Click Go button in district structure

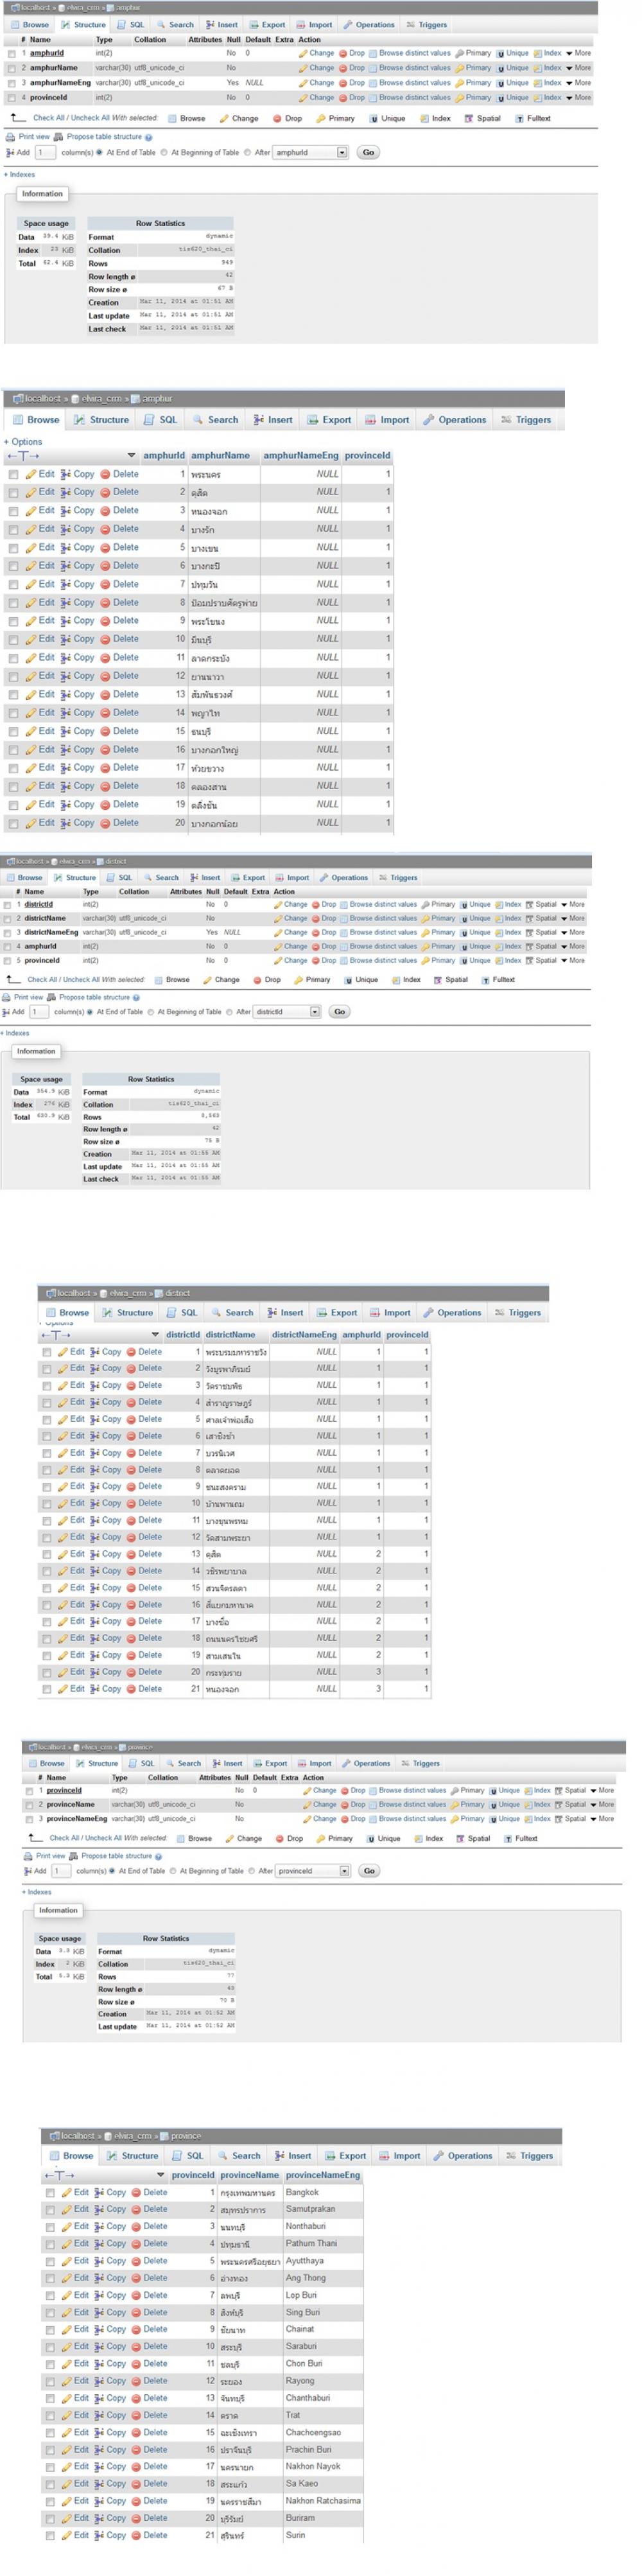tap(340, 1012)
